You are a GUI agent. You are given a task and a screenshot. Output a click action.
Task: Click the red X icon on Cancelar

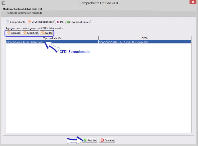click(x=102, y=140)
